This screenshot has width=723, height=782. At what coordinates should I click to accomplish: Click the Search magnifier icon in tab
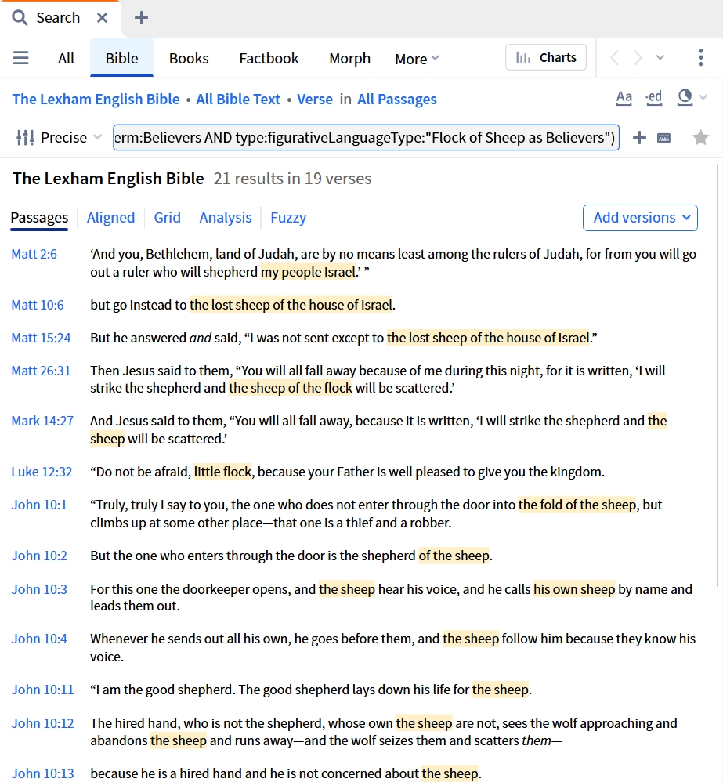(20, 18)
